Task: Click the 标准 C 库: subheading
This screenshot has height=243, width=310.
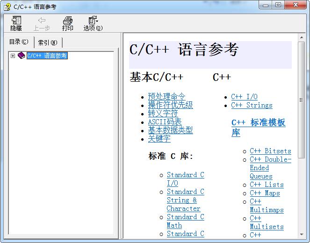Action: click(x=171, y=156)
